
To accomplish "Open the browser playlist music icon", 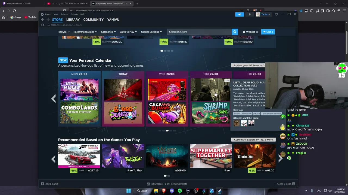I will [x=317, y=11].
